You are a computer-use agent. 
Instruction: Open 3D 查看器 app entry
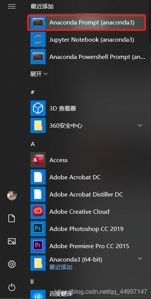[x=88, y=108]
